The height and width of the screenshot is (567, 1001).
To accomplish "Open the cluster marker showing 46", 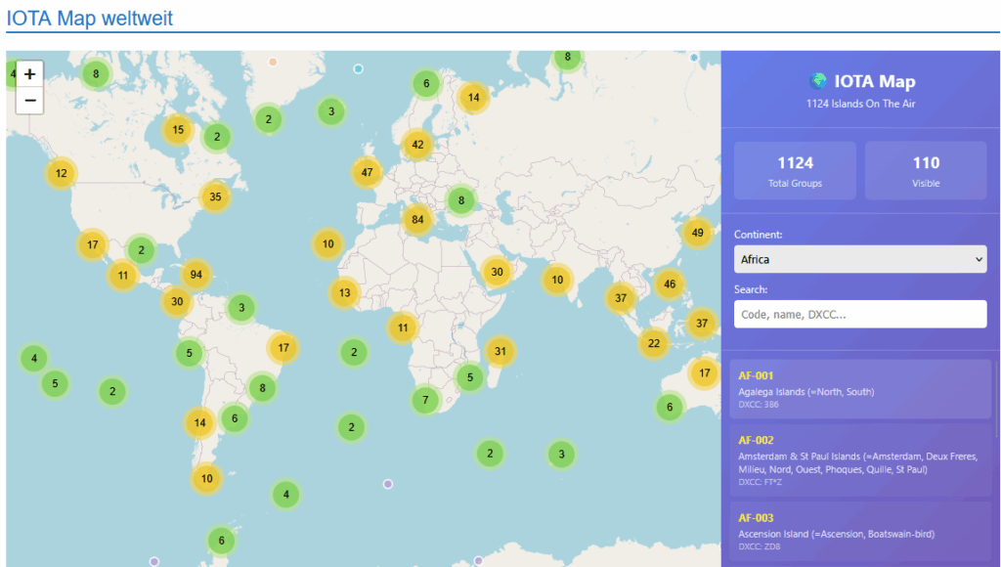I will 670,284.
